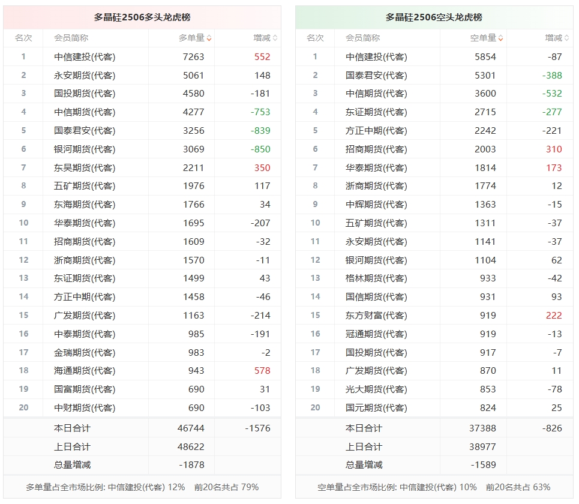This screenshot has width=579, height=504.
Task: Click green change value -753
Action: tap(260, 112)
